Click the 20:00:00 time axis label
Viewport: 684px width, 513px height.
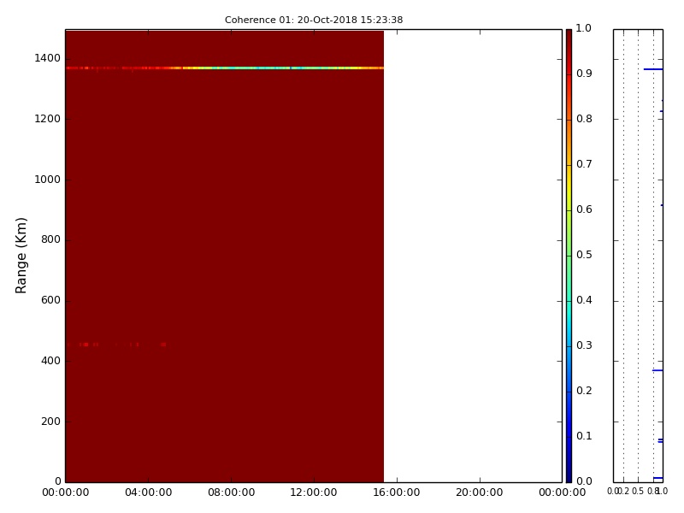(x=480, y=492)
